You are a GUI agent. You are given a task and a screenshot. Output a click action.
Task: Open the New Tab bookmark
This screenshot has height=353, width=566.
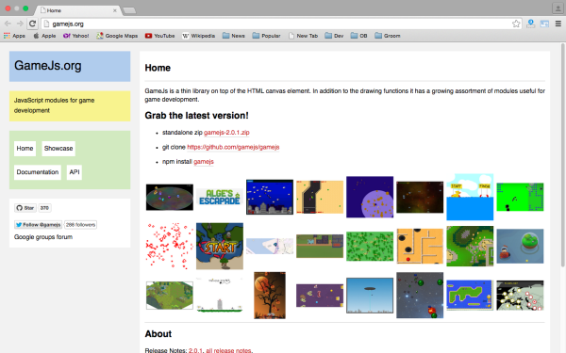pyautogui.click(x=303, y=36)
